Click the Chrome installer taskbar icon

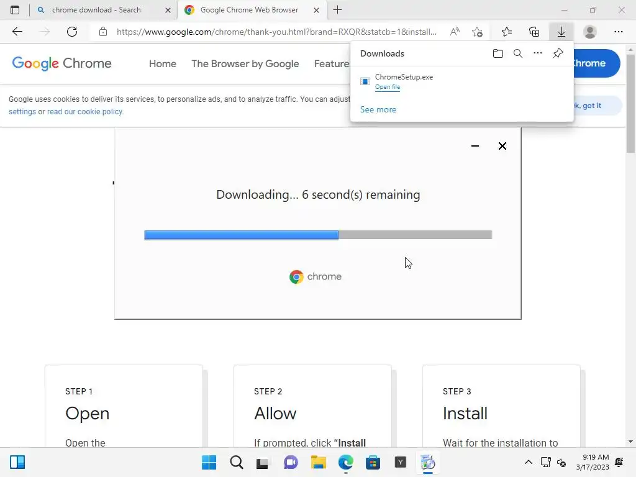[x=427, y=462]
